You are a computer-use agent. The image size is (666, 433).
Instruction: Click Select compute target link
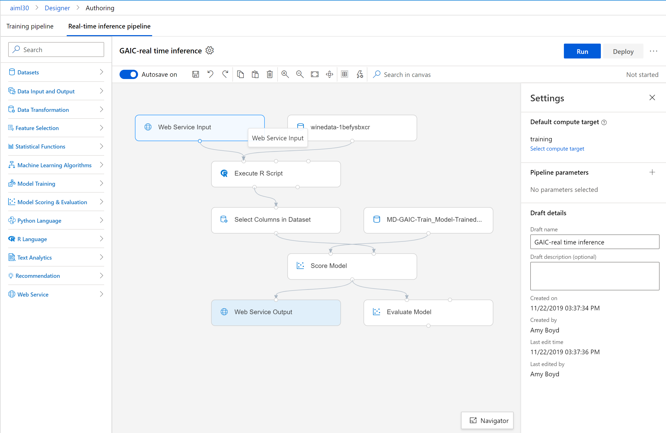point(557,149)
